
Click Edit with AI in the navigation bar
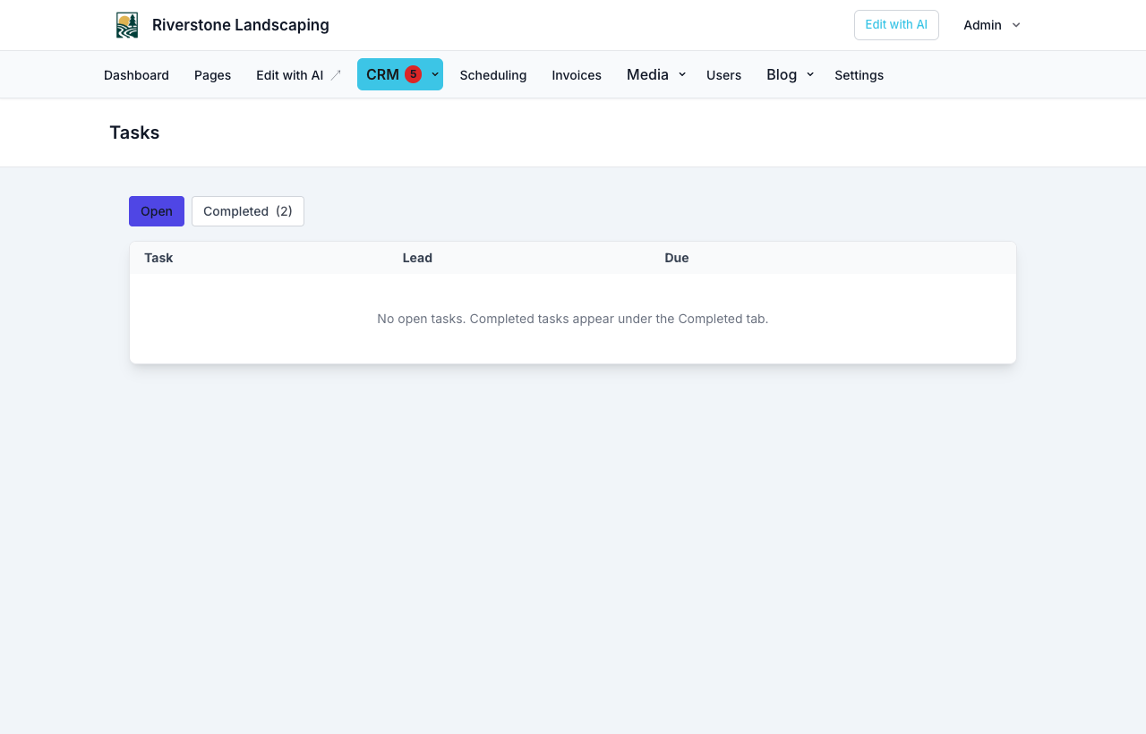289,75
